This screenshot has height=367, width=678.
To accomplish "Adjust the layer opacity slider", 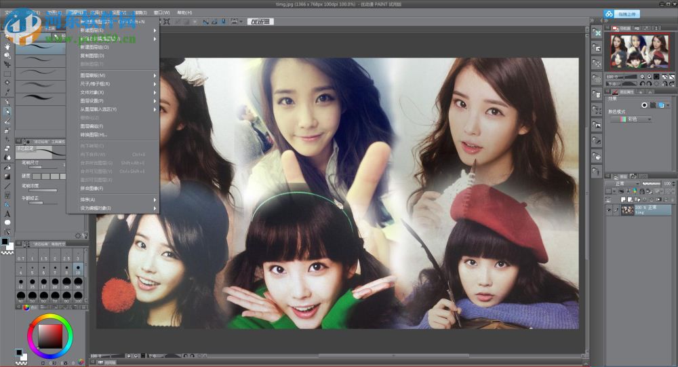I will point(652,183).
